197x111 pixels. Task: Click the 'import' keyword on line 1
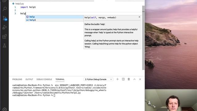pos(24,7)
